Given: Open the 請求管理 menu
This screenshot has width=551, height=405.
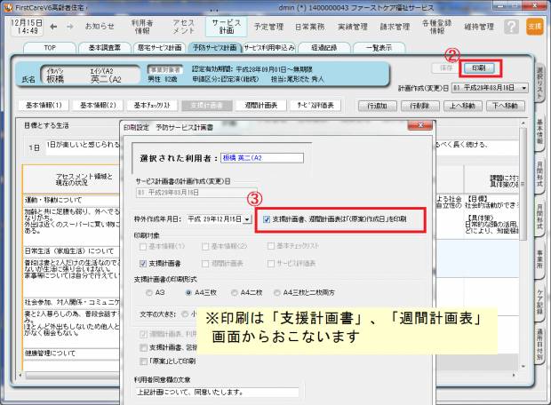Looking at the screenshot, I should tap(395, 27).
